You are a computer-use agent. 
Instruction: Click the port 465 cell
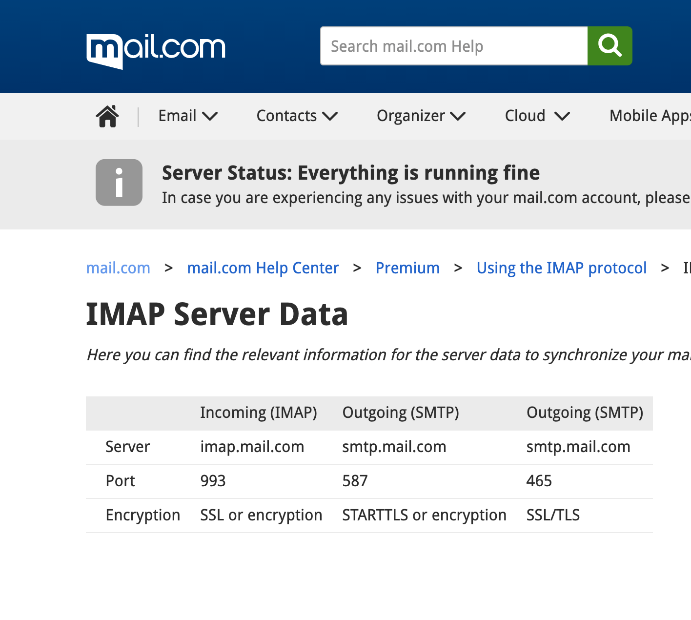click(x=539, y=481)
